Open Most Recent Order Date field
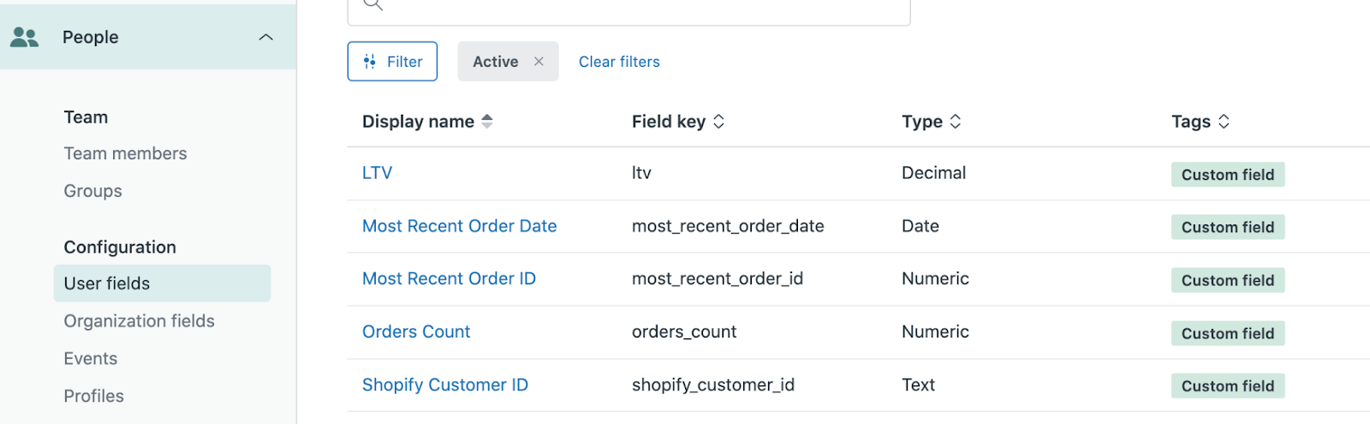 click(x=459, y=226)
